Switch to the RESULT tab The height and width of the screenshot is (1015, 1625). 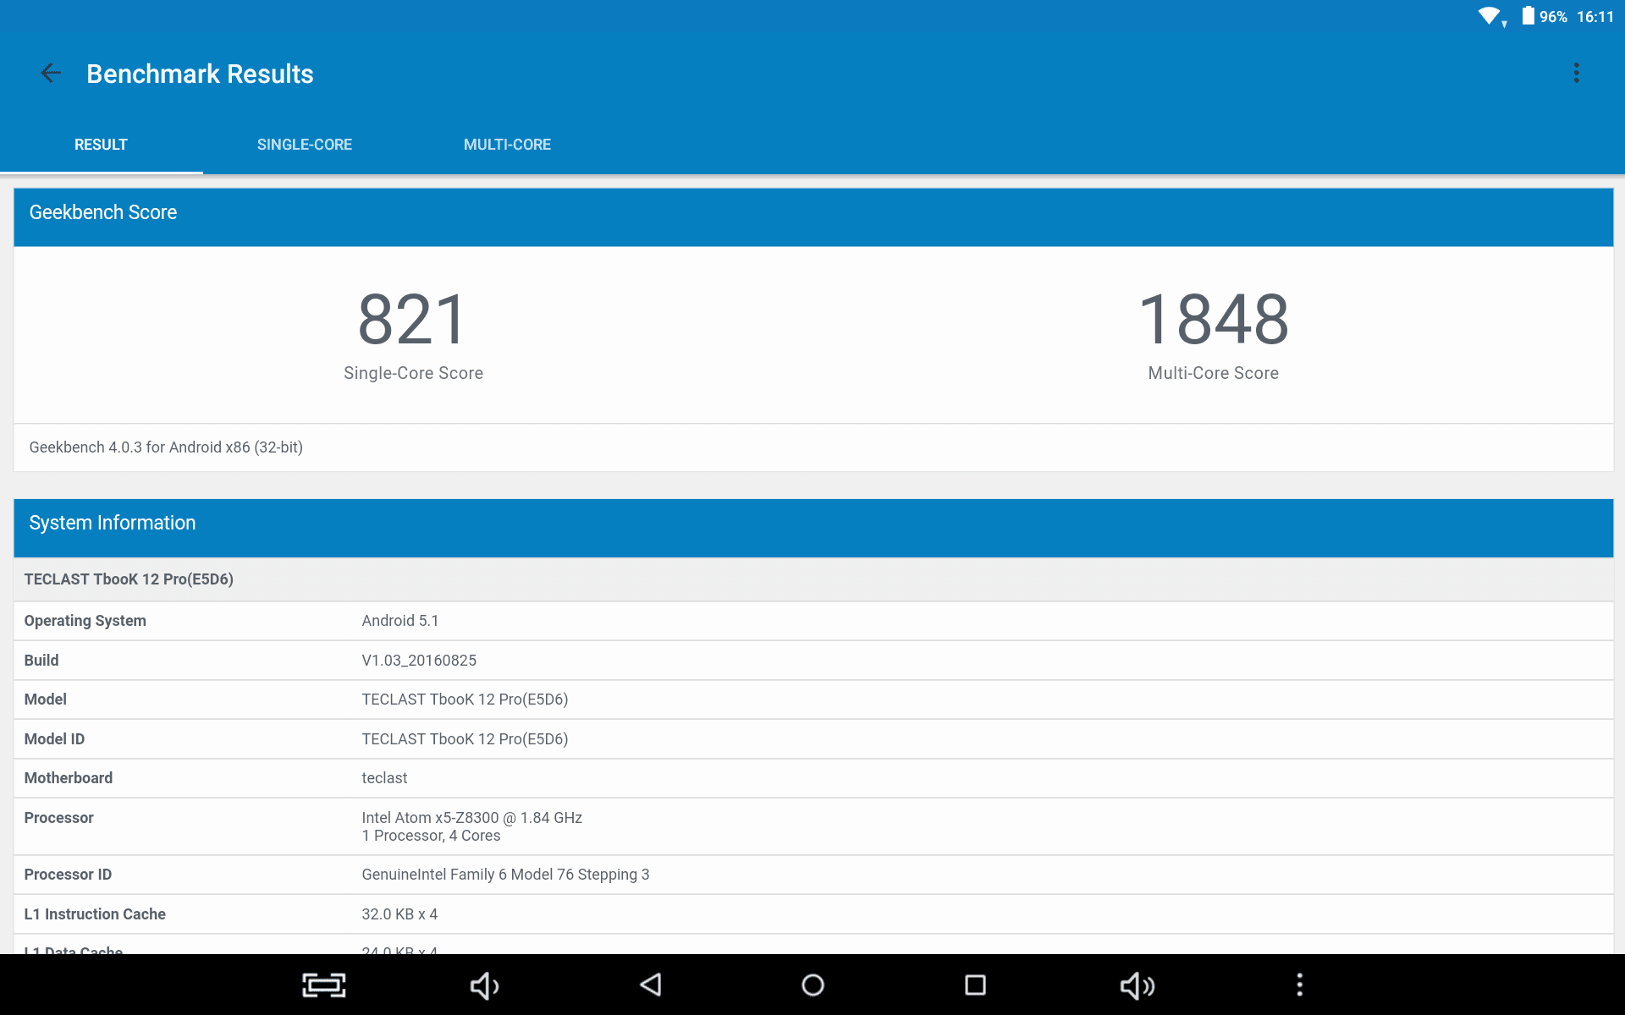pyautogui.click(x=101, y=145)
